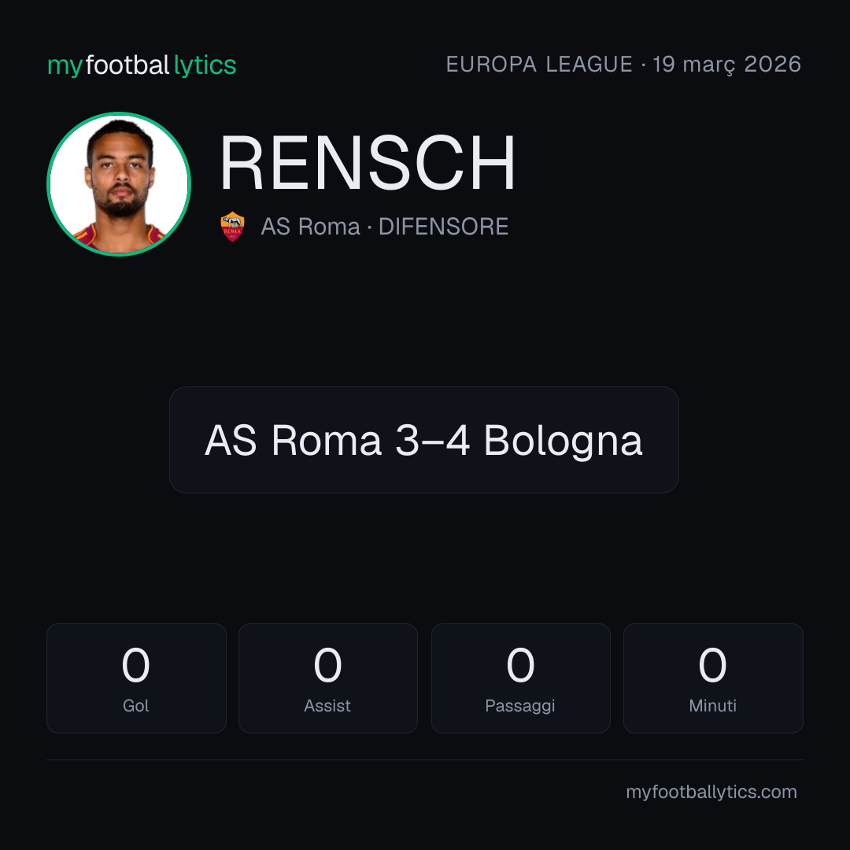The image size is (850, 850).
Task: Select the Assist stat card
Action: pyautogui.click(x=328, y=678)
